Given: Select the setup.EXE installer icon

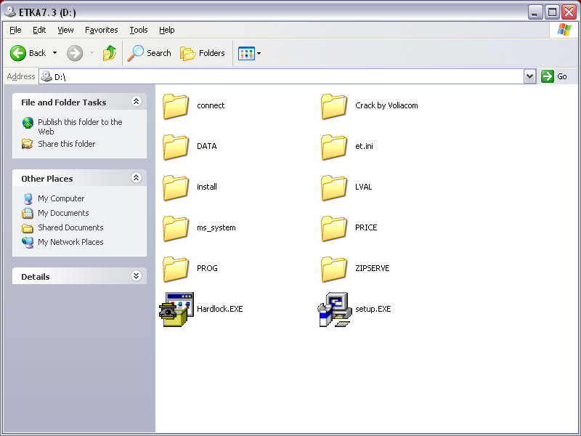Looking at the screenshot, I should 334,309.
